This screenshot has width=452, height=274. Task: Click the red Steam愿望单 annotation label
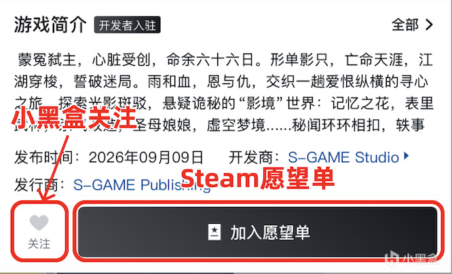[257, 178]
